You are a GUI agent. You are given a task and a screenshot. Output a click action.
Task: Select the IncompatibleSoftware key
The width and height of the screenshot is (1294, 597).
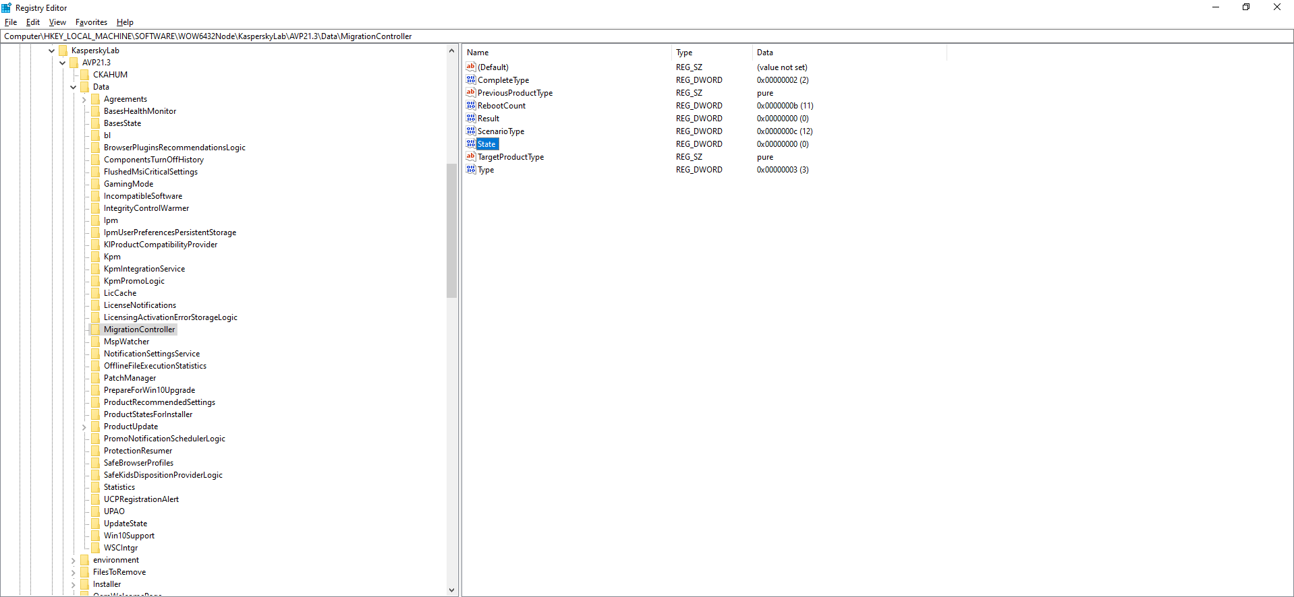click(x=143, y=196)
